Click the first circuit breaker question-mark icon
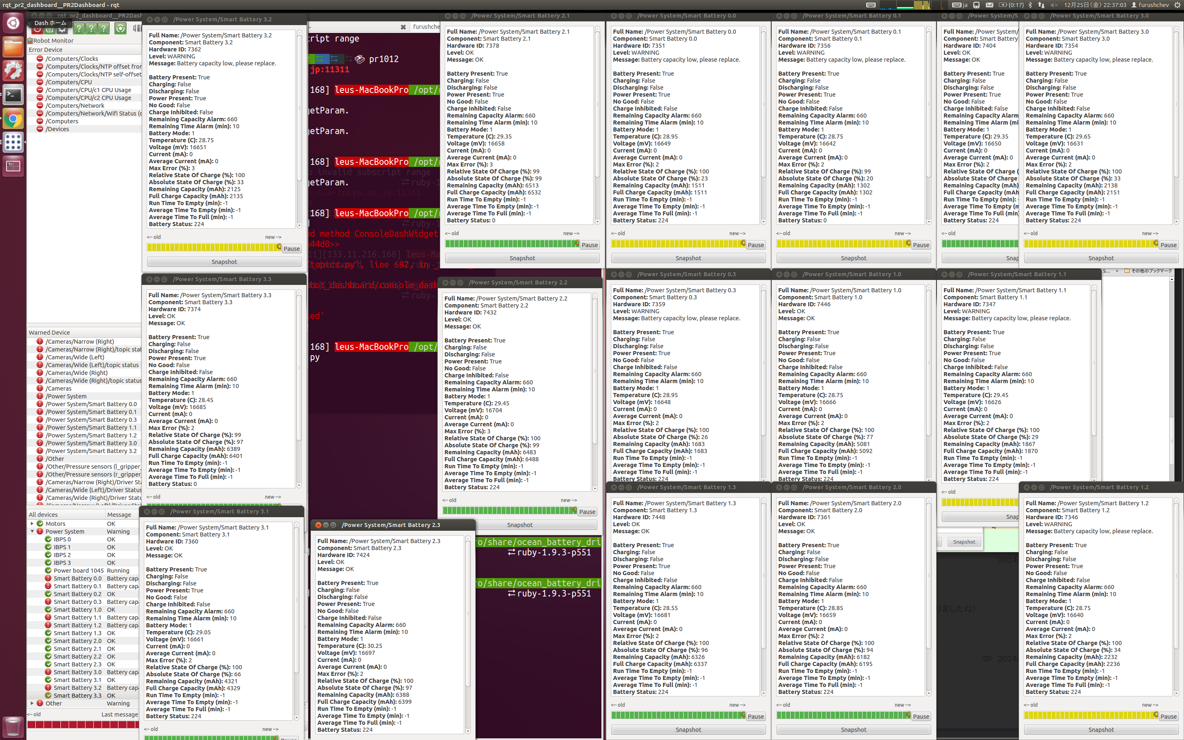 click(x=79, y=28)
